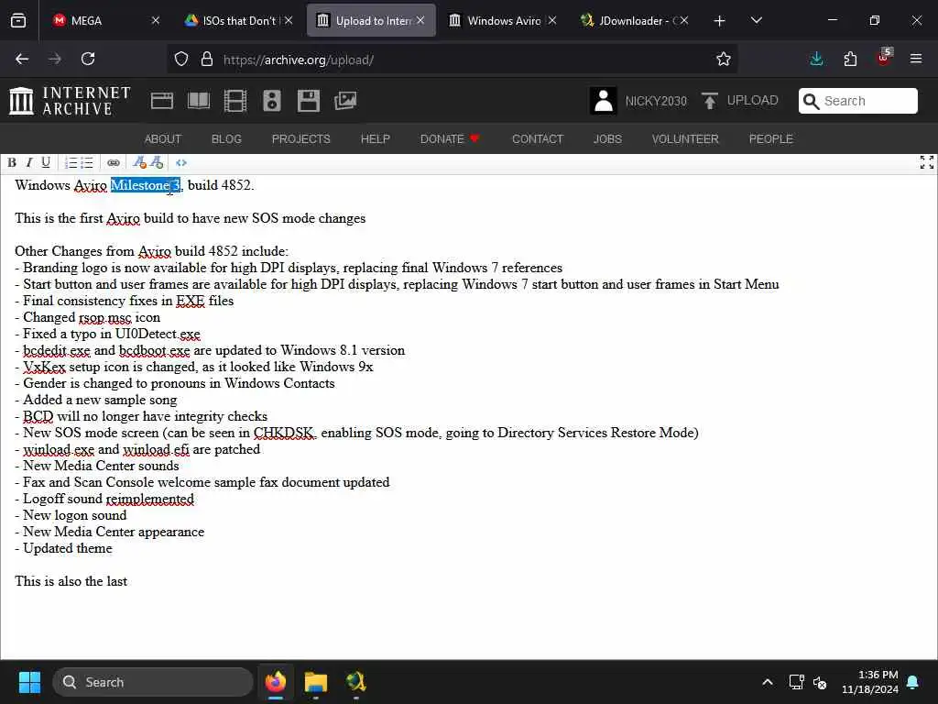This screenshot has height=704, width=938.
Task: Expand list all tabs dropdown
Action: coord(756,21)
